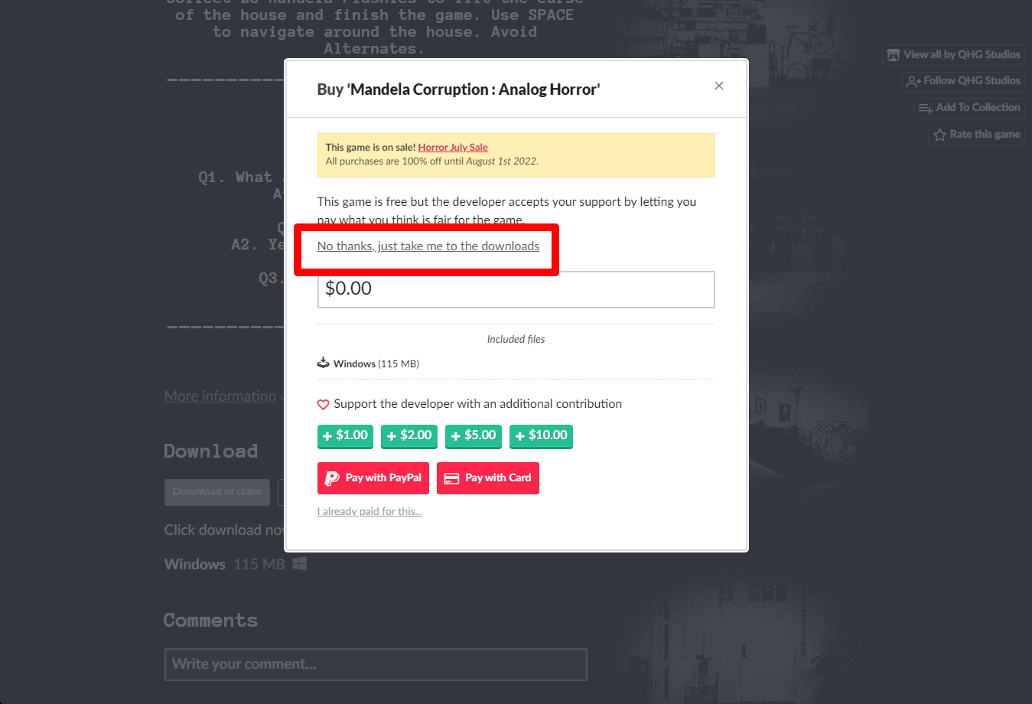Pay with Card button
Image resolution: width=1032 pixels, height=704 pixels.
[488, 478]
